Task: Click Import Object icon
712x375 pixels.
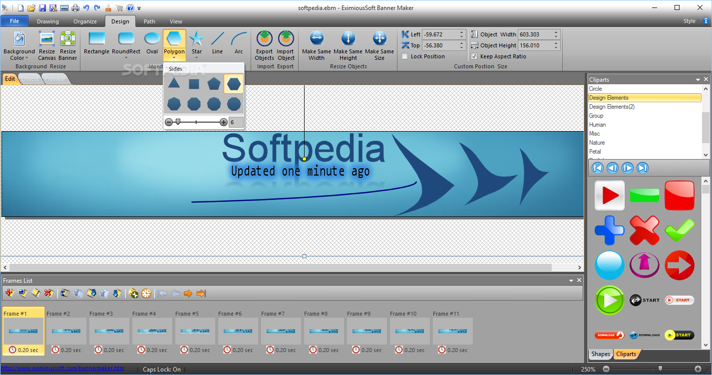Action: [286, 45]
